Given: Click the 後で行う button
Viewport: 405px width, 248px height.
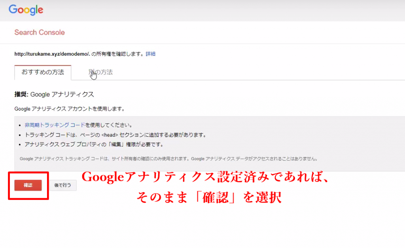Looking at the screenshot, I should pos(63,185).
